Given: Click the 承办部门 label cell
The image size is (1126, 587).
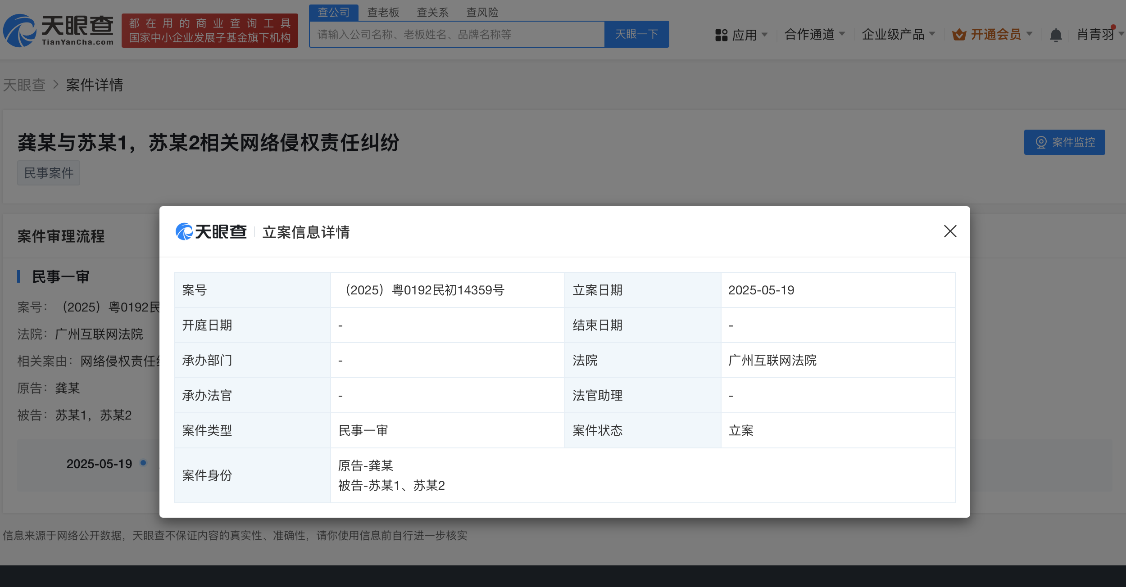Looking at the screenshot, I should coord(252,360).
